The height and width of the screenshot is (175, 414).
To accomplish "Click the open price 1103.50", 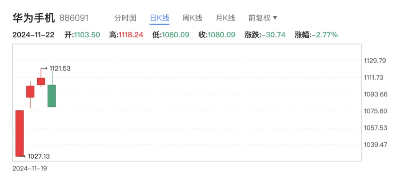I will [x=87, y=35].
